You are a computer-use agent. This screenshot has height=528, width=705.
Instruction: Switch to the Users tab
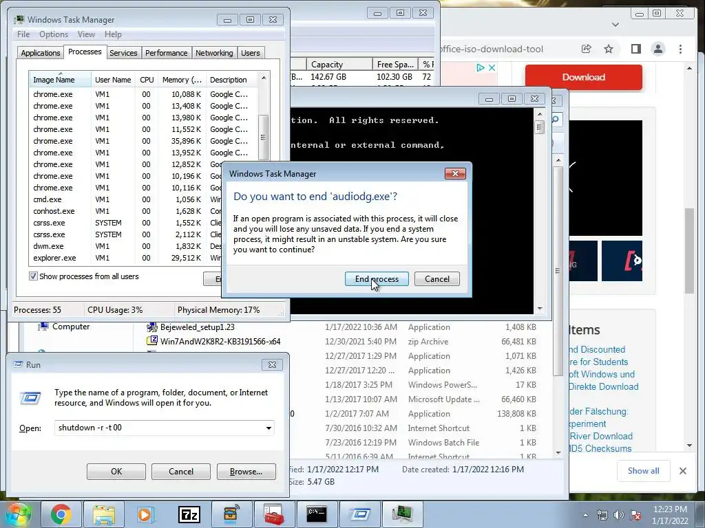[x=251, y=53]
